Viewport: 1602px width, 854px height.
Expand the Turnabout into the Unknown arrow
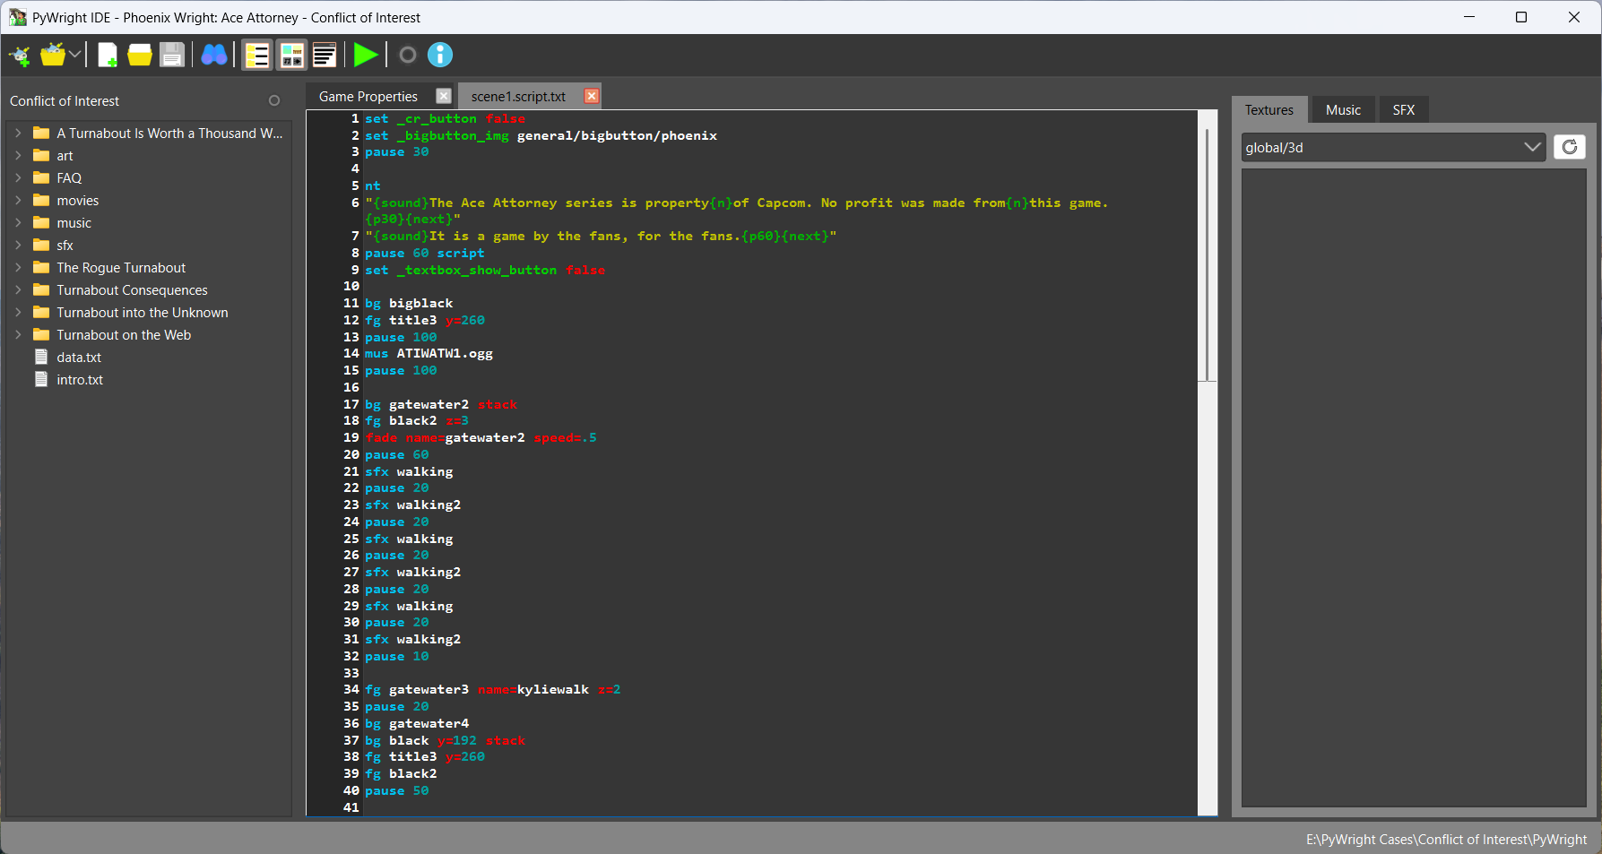[18, 312]
